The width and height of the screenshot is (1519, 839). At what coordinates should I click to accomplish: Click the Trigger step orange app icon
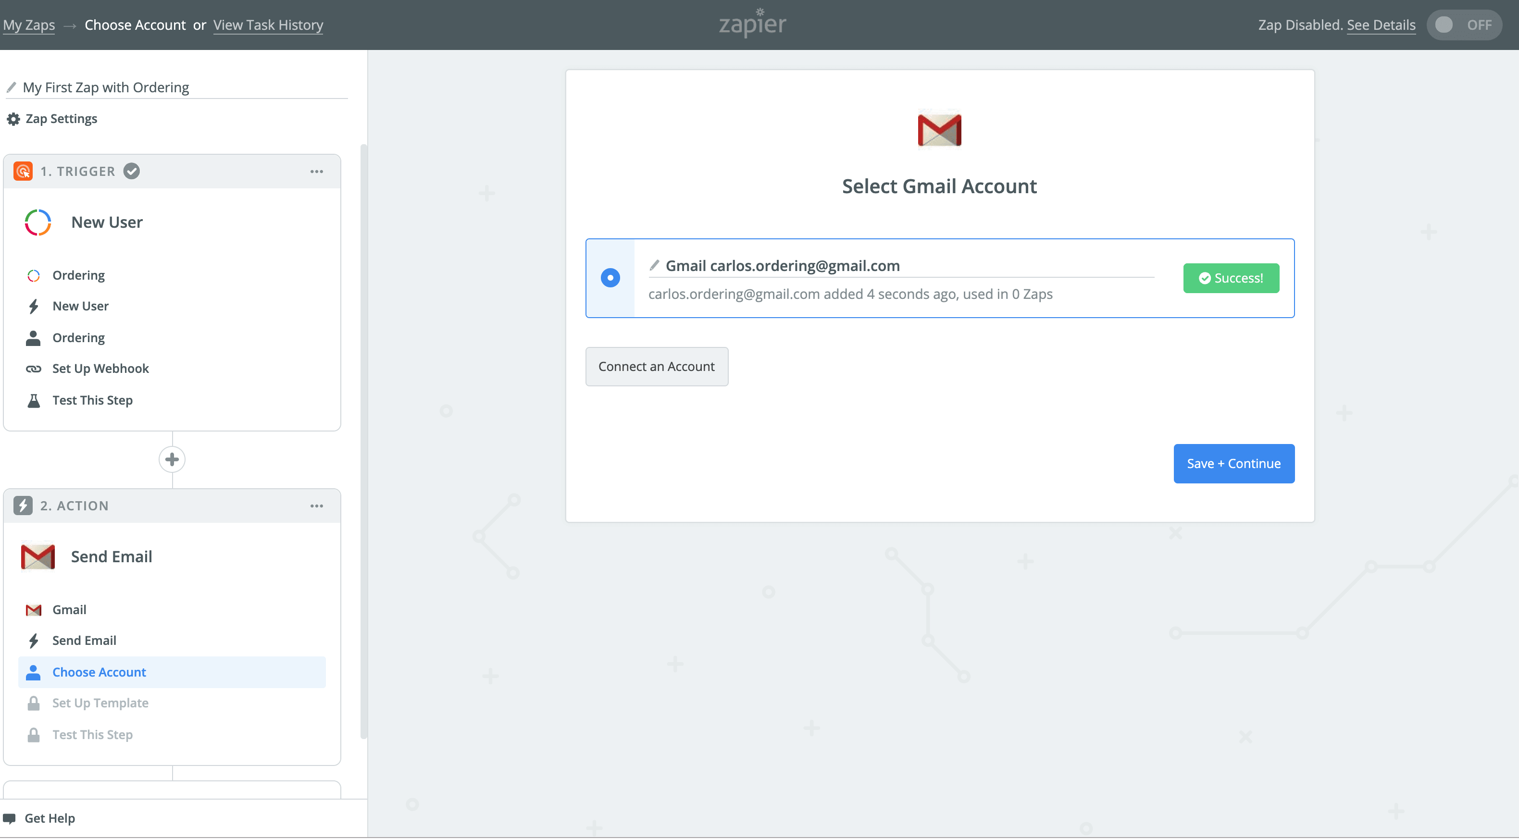coord(23,171)
